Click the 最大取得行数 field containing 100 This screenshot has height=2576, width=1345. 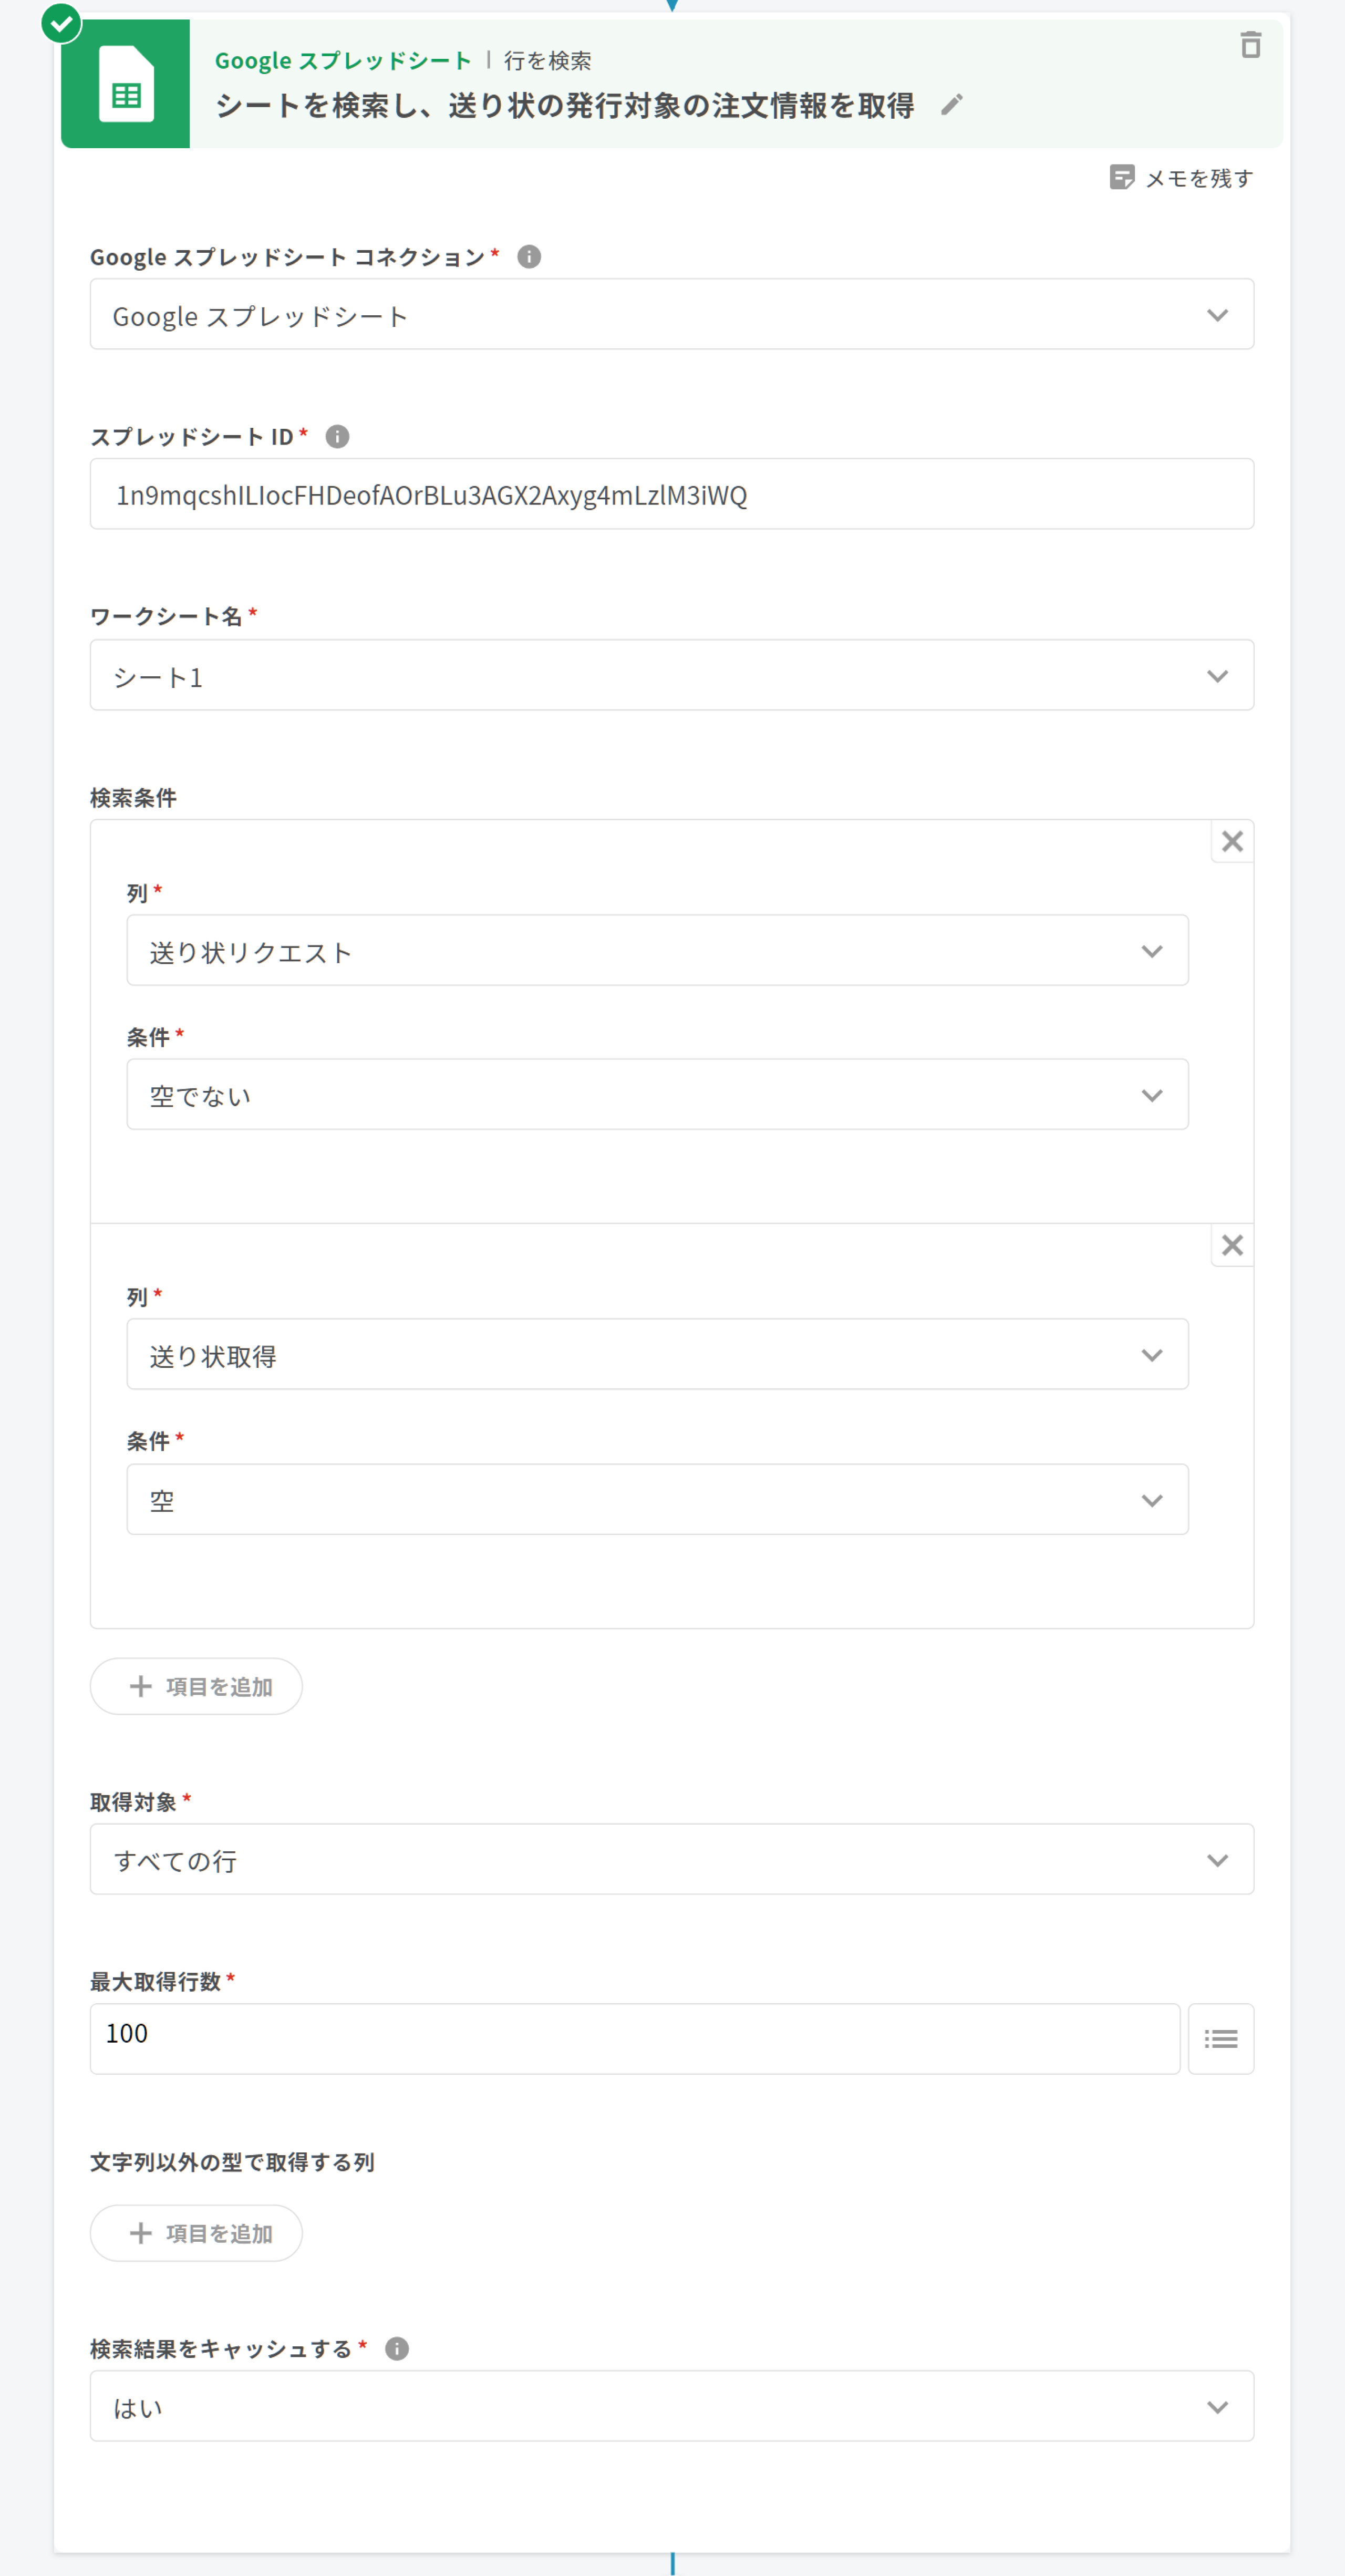[634, 2038]
